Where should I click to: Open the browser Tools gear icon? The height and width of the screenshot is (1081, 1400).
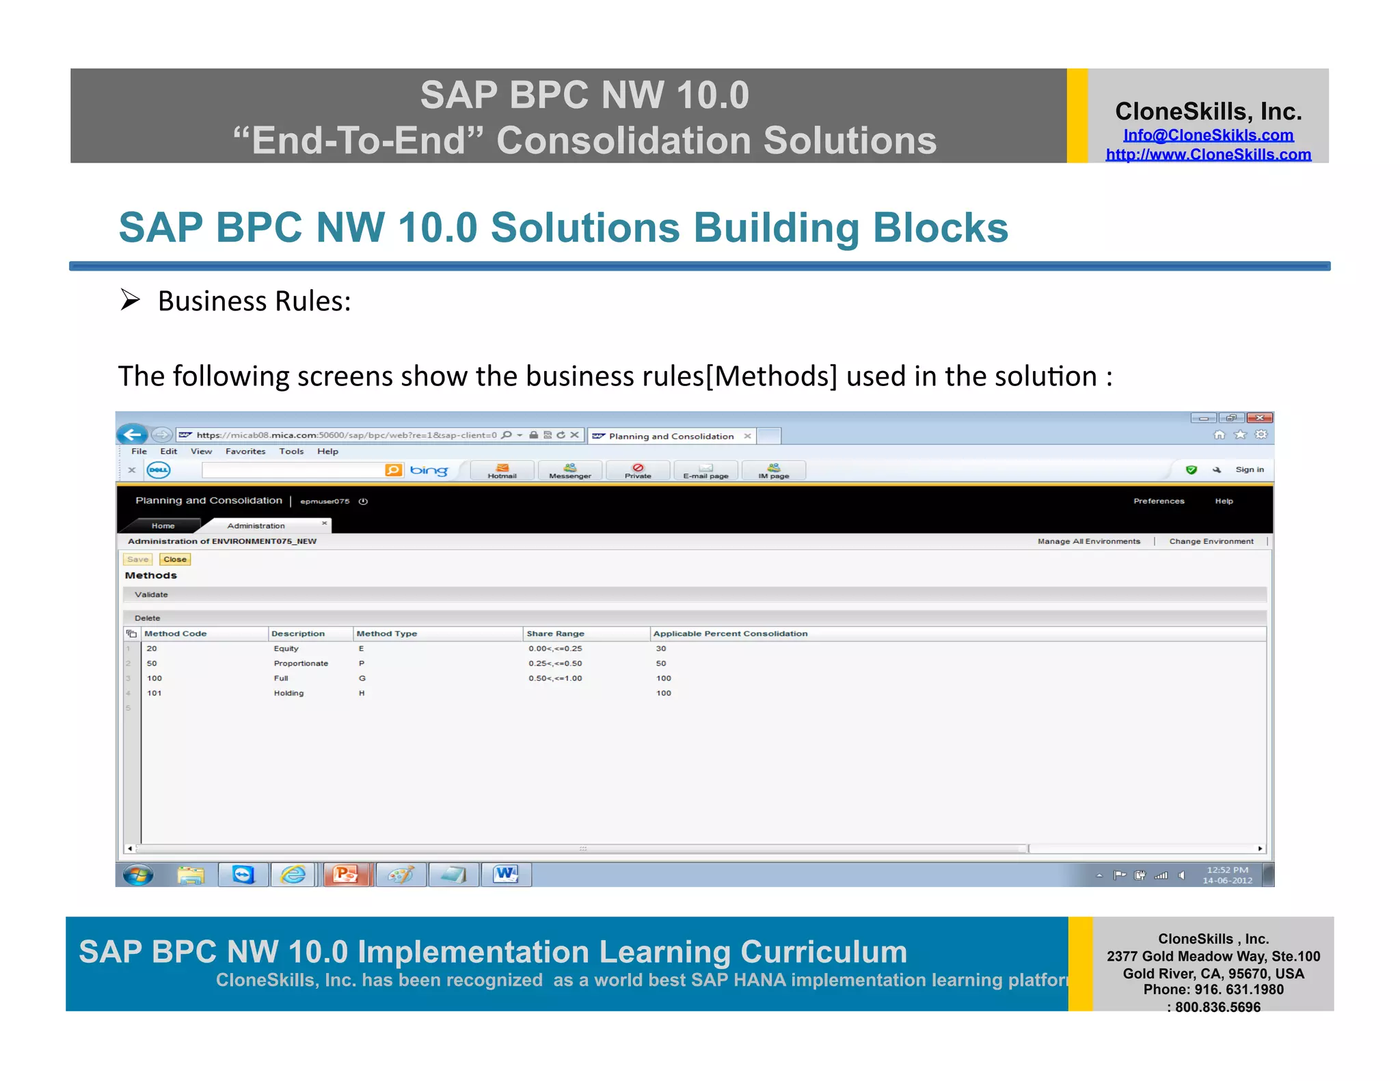point(1261,435)
